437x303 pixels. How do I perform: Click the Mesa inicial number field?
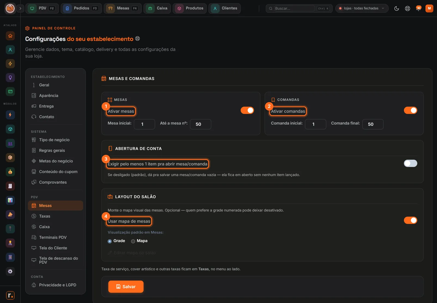coord(144,124)
